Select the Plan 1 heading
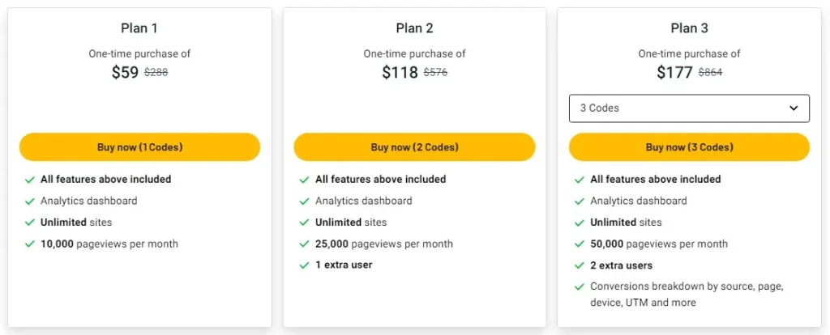Image resolution: width=830 pixels, height=335 pixels. click(x=139, y=28)
